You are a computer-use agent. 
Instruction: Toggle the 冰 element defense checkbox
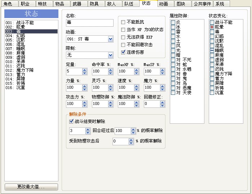click(x=173, y=27)
